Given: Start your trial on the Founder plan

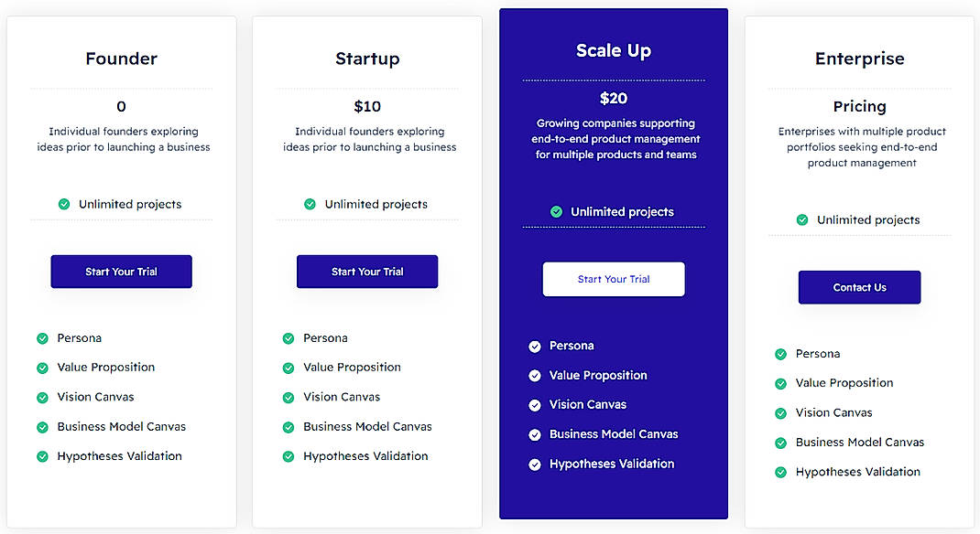Looking at the screenshot, I should [121, 272].
